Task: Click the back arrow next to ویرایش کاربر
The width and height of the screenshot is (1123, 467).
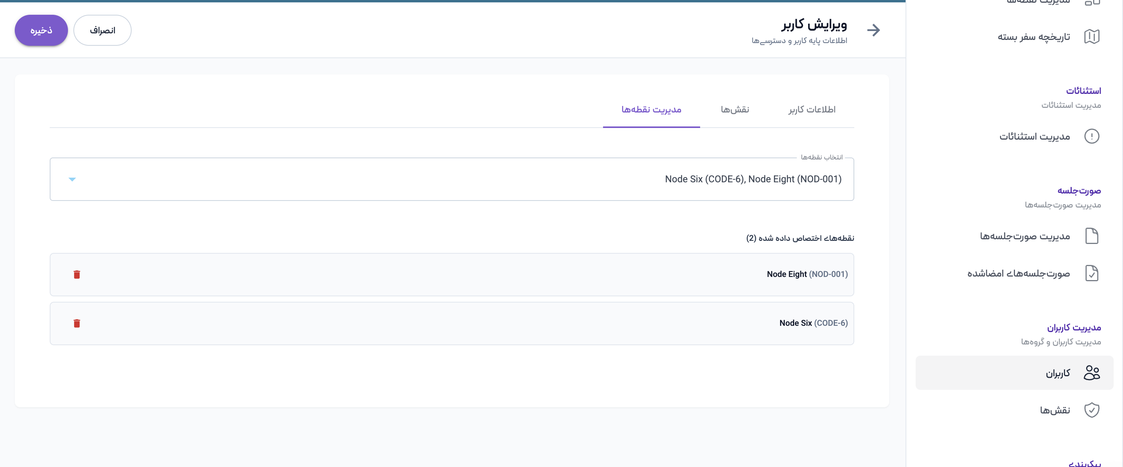Action: coord(873,30)
